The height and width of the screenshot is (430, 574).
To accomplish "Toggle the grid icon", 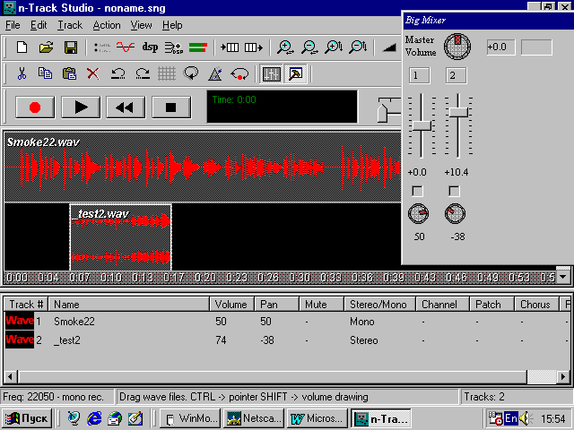I will pos(167,73).
